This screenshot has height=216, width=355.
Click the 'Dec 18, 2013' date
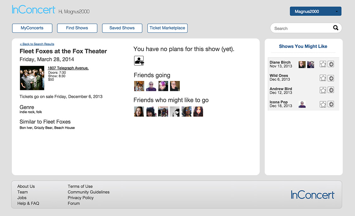(x=281, y=106)
